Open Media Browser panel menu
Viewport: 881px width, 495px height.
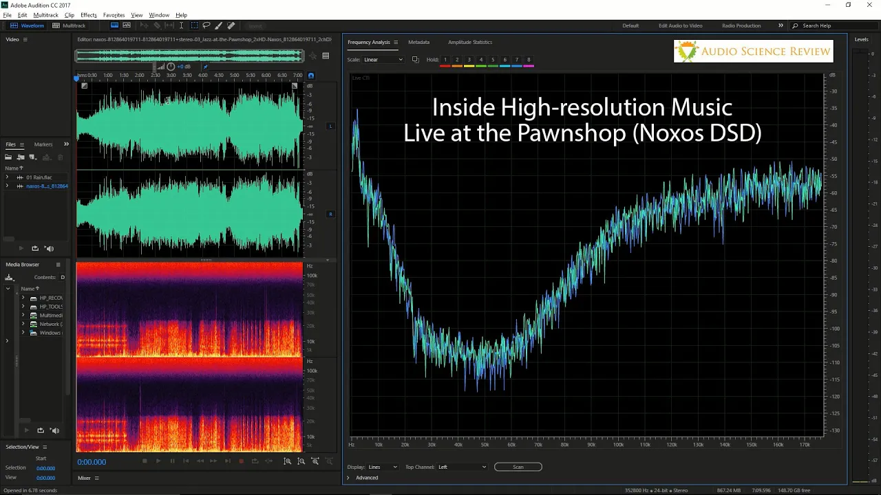point(59,265)
